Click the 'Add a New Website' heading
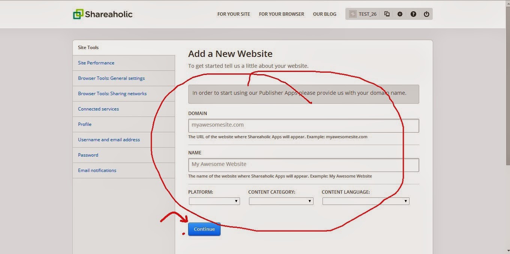This screenshot has height=254, width=510. (230, 54)
